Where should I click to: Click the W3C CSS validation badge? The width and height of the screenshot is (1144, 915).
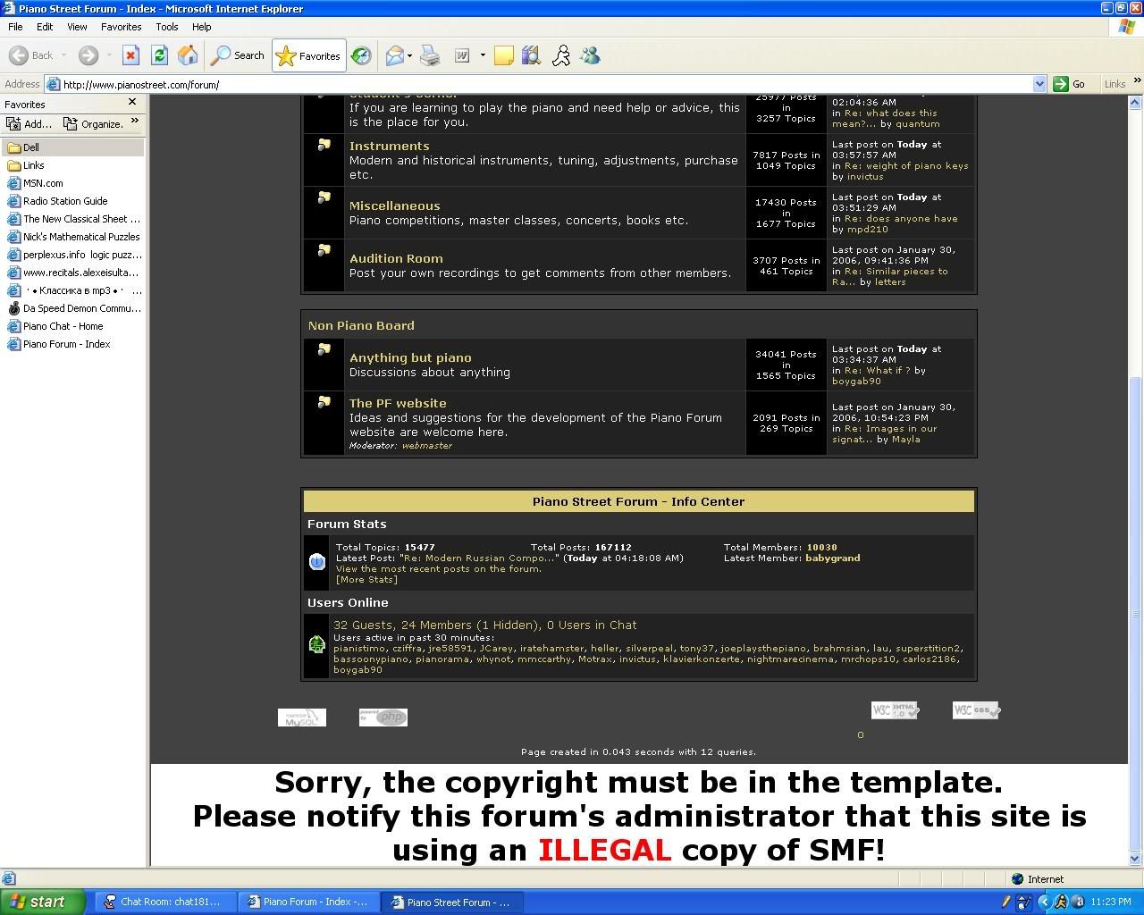point(976,709)
